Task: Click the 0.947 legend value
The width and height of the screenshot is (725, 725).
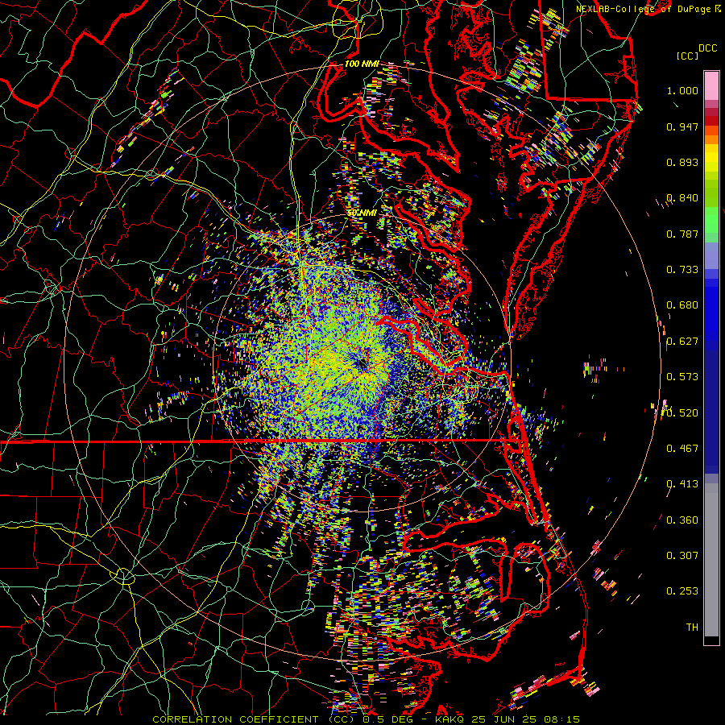Action: coord(682,126)
